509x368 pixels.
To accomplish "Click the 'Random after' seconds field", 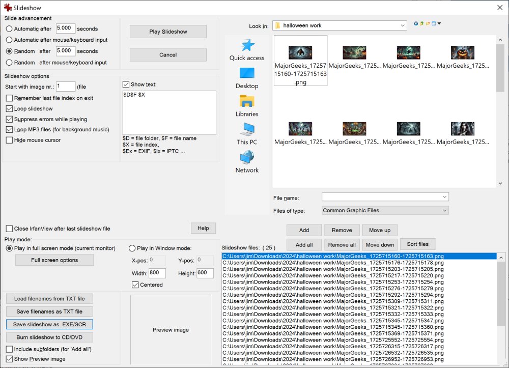I will pos(66,51).
